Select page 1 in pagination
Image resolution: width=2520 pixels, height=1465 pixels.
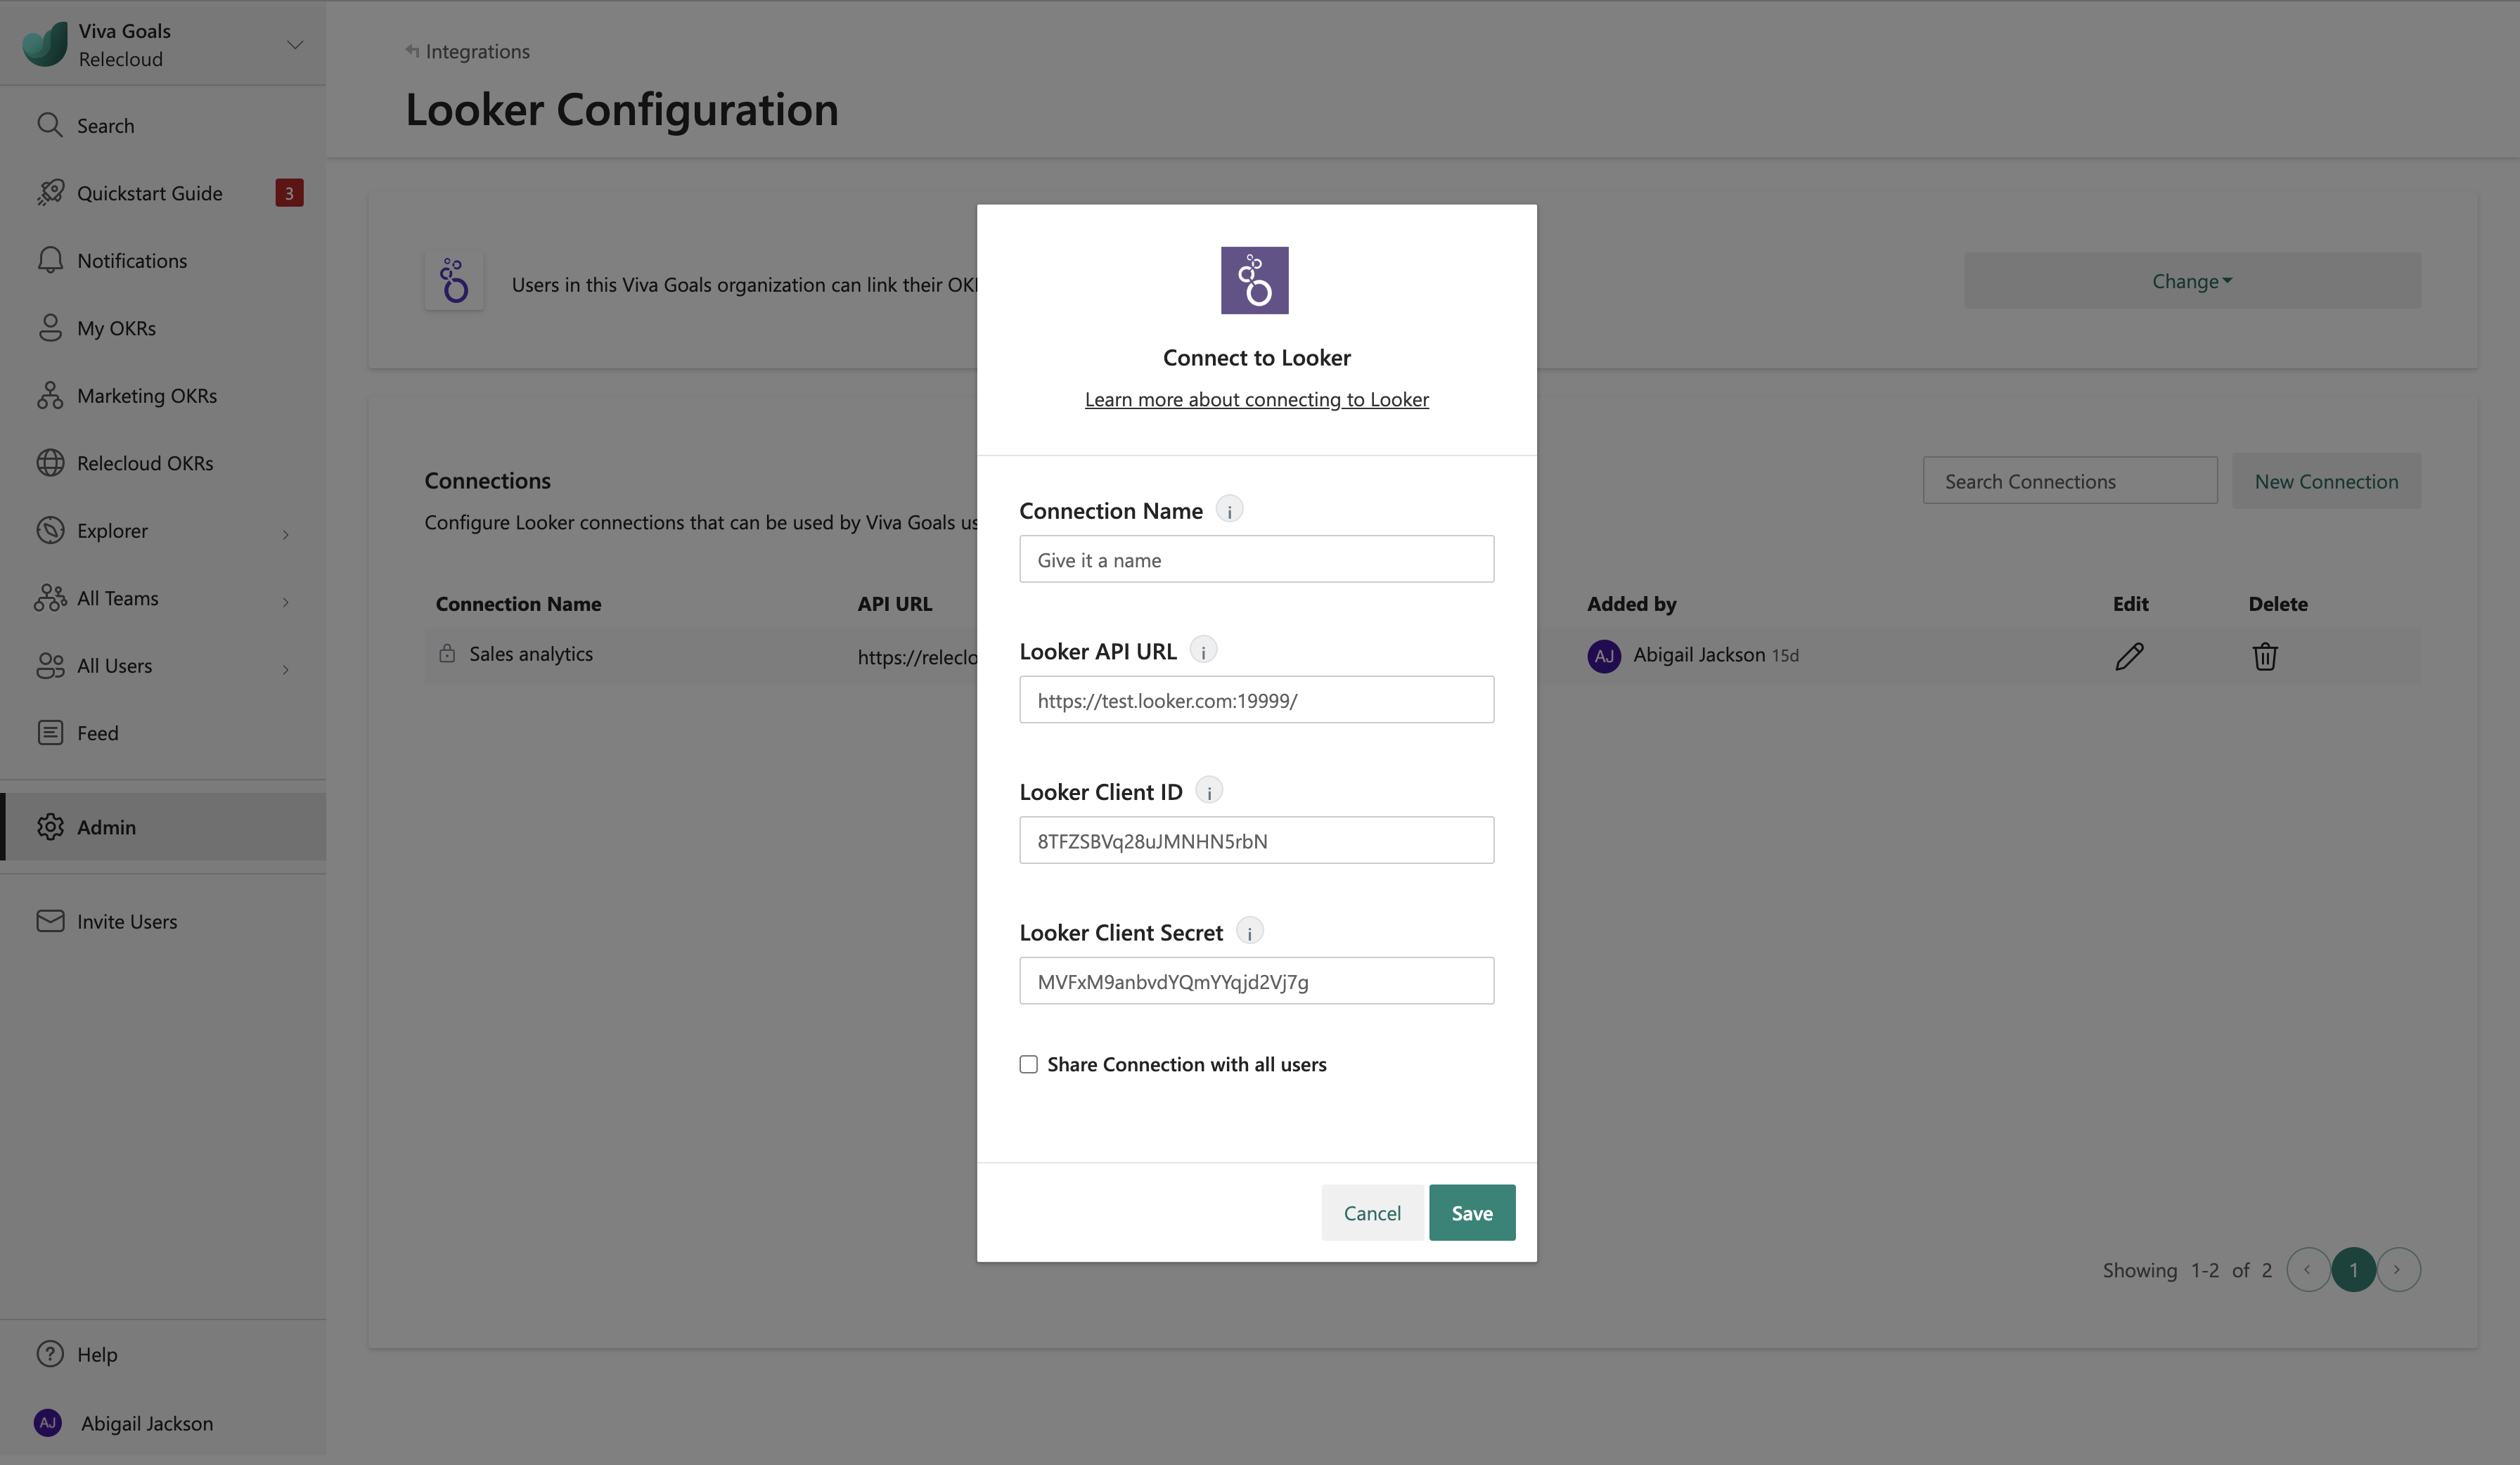[2353, 1270]
